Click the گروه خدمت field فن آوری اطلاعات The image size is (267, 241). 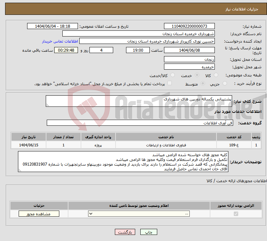pos(140,123)
